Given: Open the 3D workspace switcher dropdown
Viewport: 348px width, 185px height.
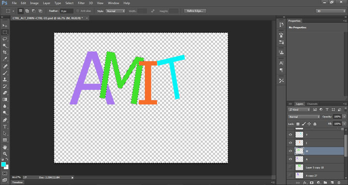Looking at the screenshot, I should point(331,11).
